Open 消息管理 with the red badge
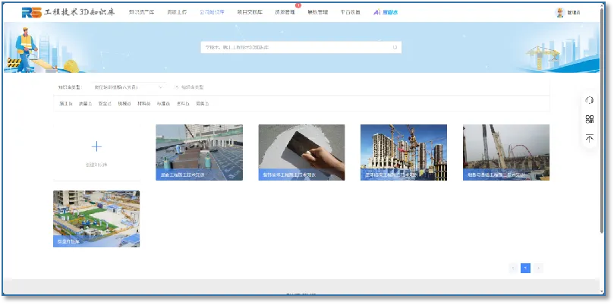Screen dimensions: 614x305 pos(285,12)
